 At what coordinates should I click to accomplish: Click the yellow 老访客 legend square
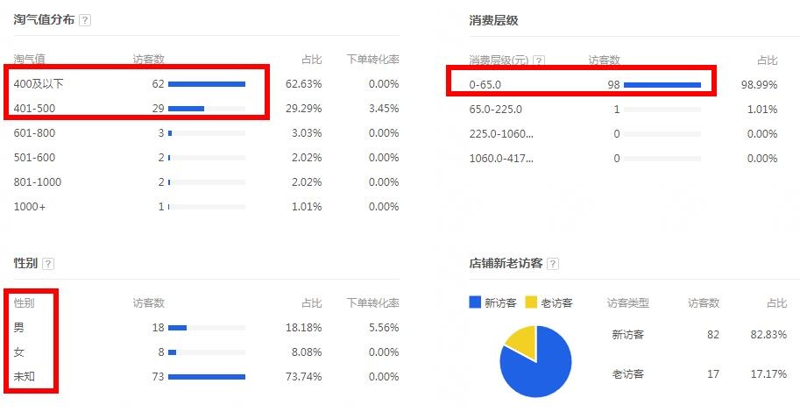(531, 302)
